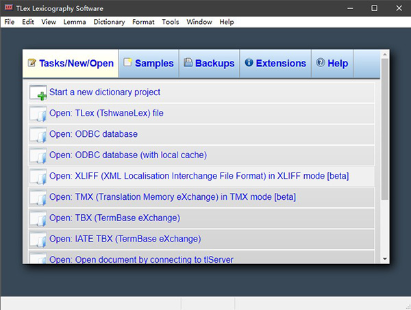This screenshot has width=411, height=310.
Task: Open the View menu
Action: click(49, 22)
